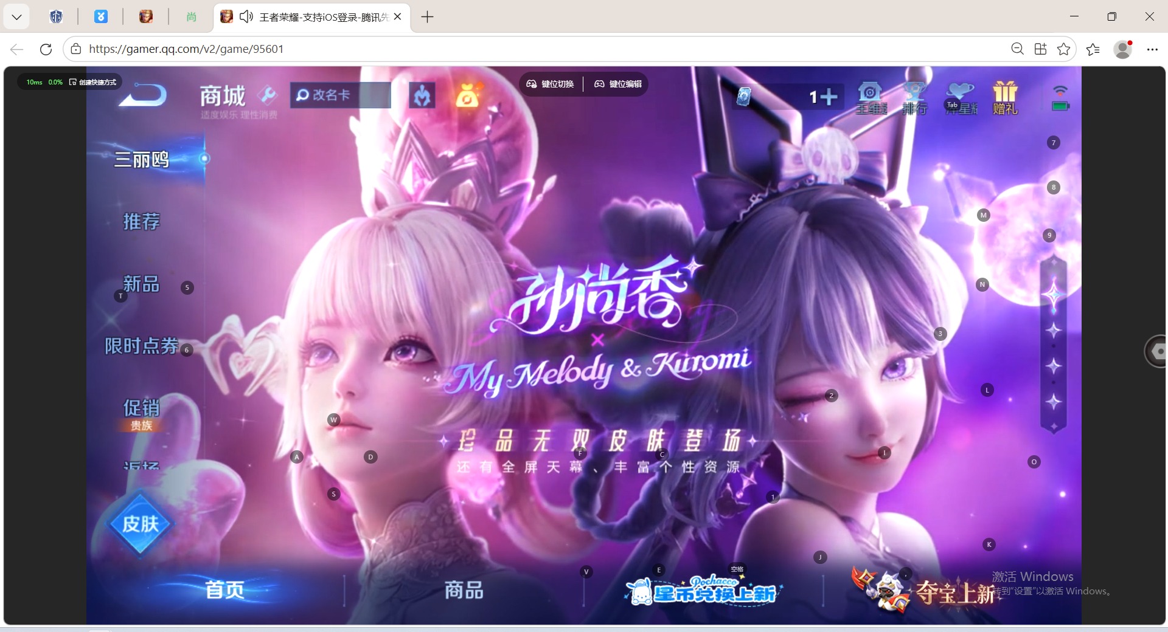
Task: Switch to the 商品 bottom tab
Action: (464, 589)
